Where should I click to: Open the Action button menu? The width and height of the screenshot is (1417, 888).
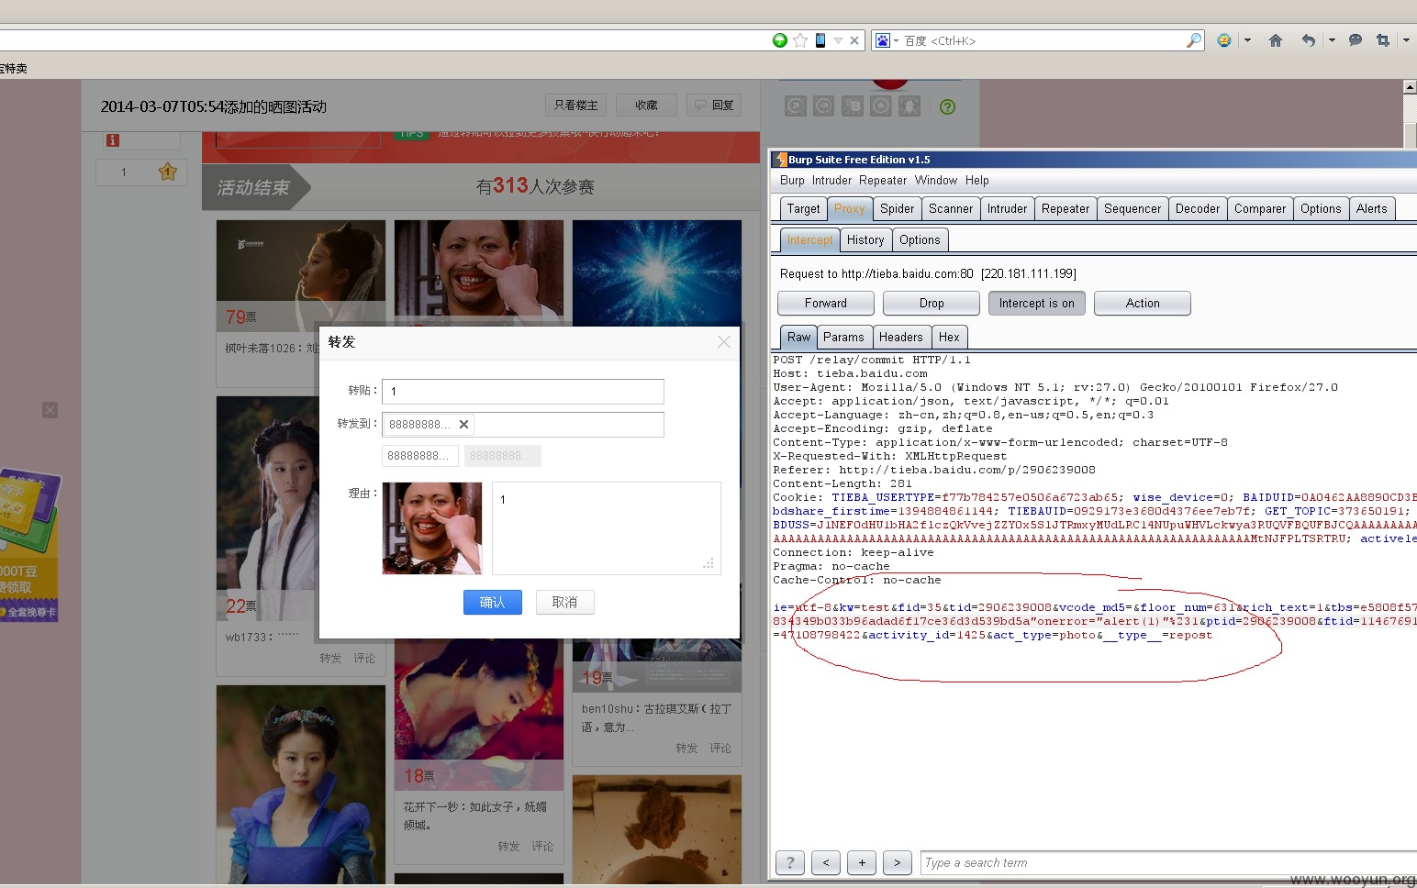[1143, 304]
